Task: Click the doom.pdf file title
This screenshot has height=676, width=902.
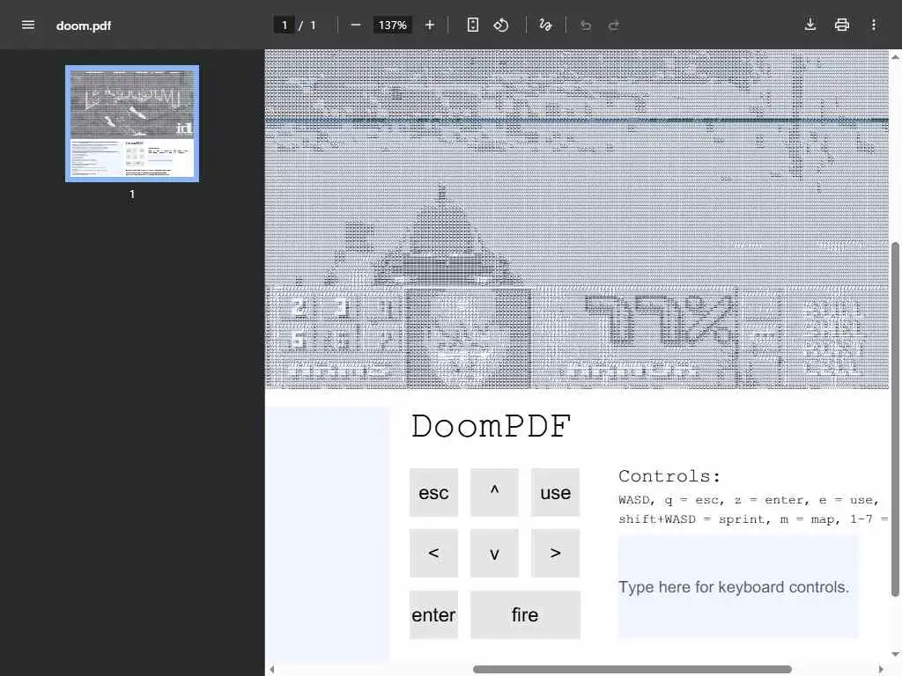Action: pyautogui.click(x=84, y=26)
